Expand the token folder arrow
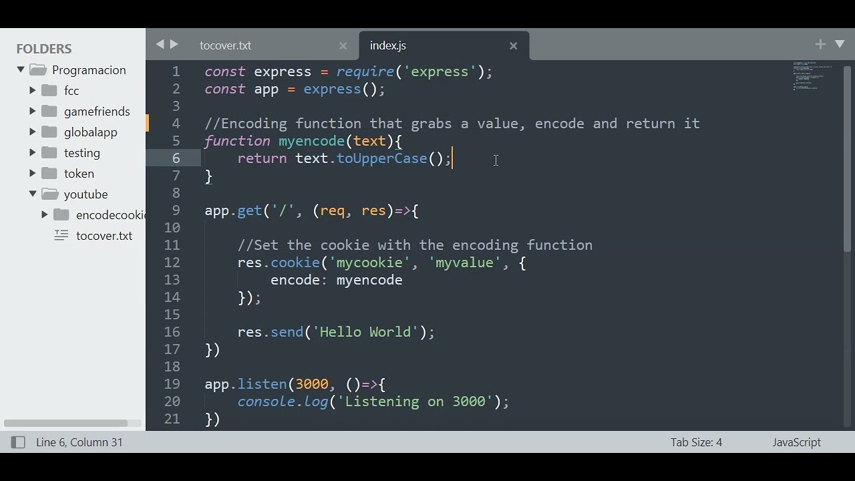 pos(32,173)
